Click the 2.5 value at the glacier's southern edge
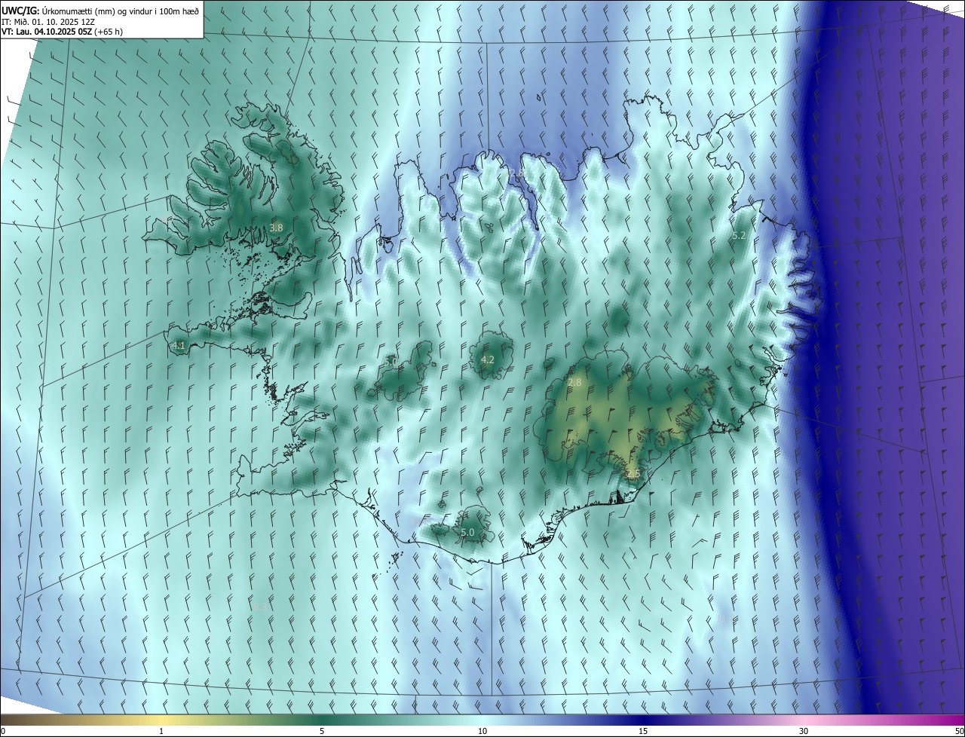965x737 pixels. click(x=633, y=474)
